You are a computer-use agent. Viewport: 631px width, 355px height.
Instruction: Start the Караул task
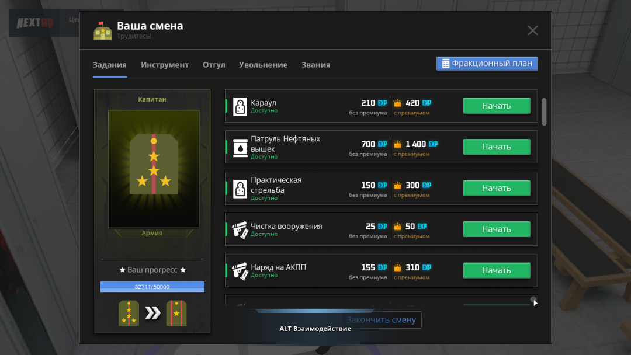coord(497,106)
